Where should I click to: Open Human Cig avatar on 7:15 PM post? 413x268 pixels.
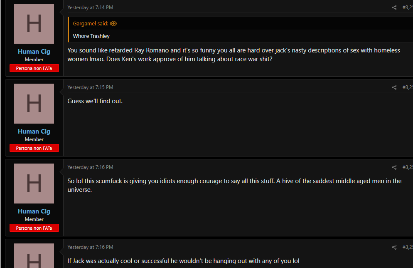click(x=34, y=104)
